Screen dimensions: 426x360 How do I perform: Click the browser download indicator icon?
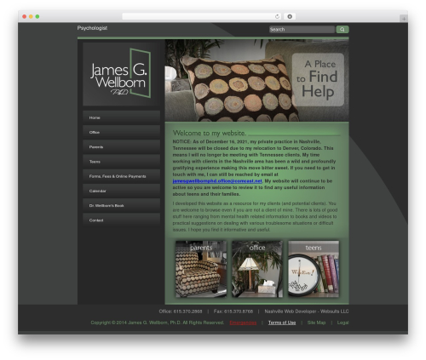pos(290,16)
